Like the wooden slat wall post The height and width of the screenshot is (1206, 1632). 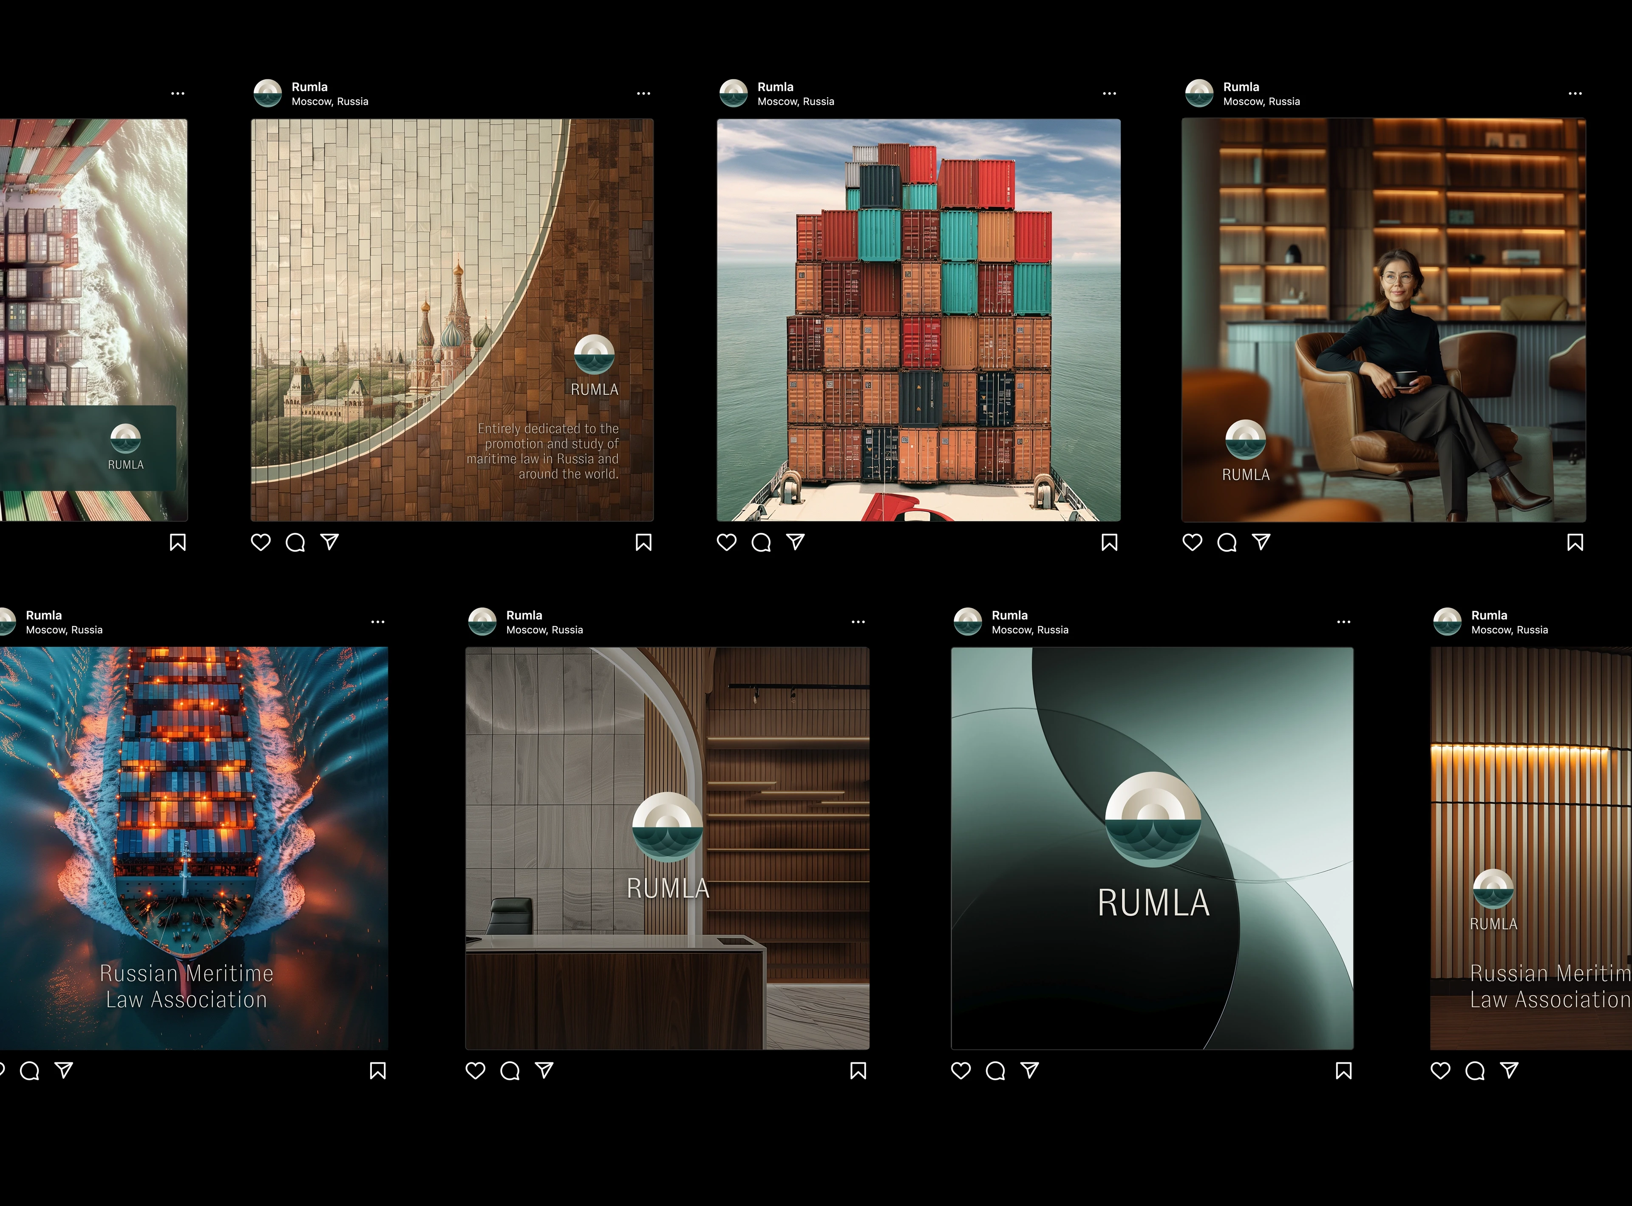tap(1440, 1071)
